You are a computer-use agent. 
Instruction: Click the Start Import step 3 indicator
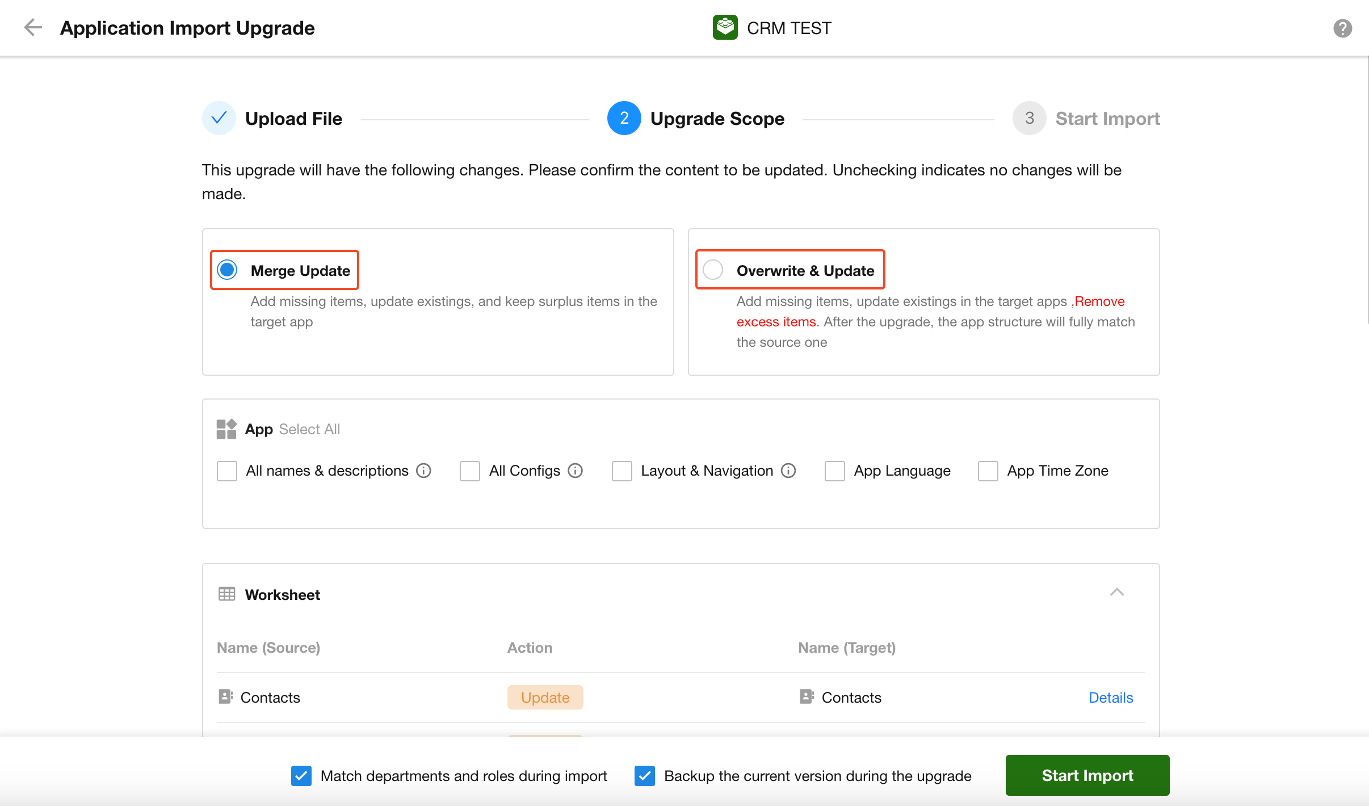coord(1029,118)
